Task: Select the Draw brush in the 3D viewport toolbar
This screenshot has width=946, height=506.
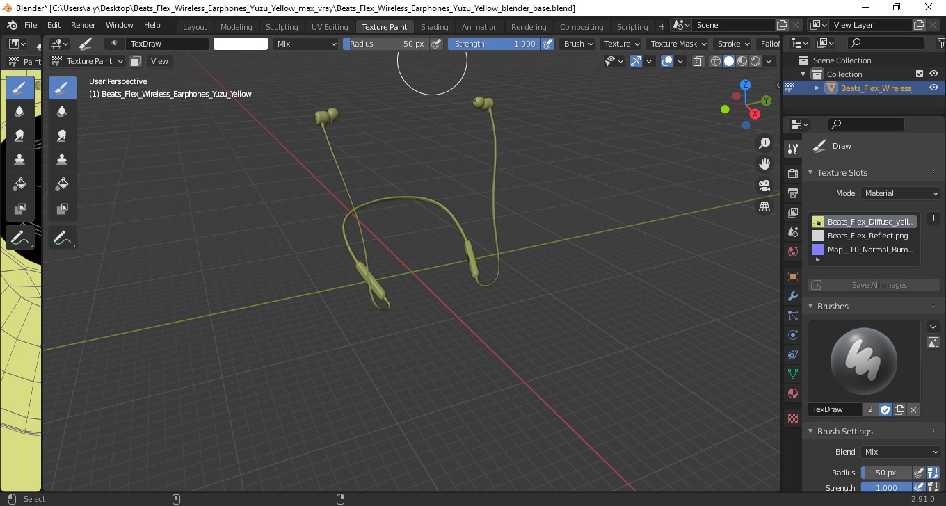Action: 63,88
